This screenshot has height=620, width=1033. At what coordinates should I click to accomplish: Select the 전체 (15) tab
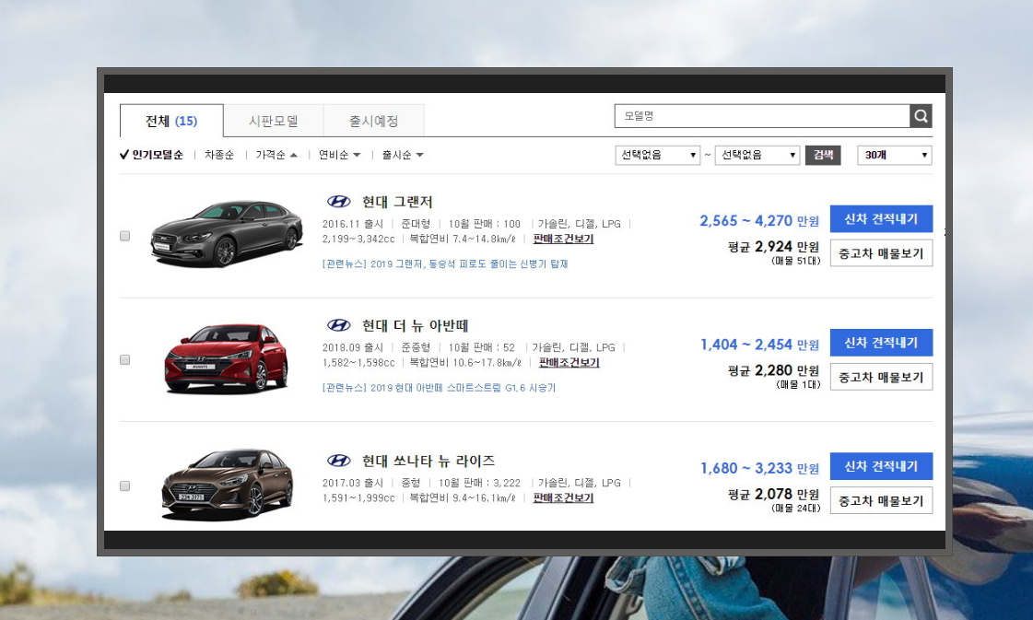[171, 121]
